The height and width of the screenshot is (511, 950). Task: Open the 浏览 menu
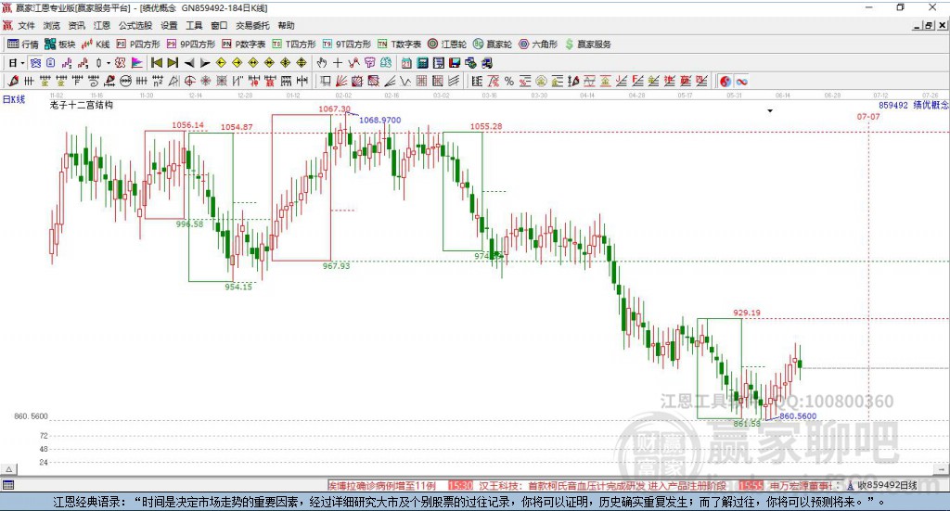point(52,25)
